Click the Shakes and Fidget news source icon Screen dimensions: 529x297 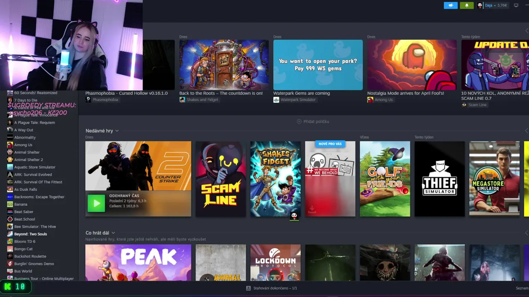pyautogui.click(x=182, y=100)
